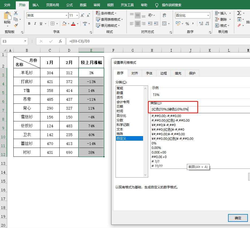The image size is (250, 228).
Task: Decrease font size with small A
Action: [88, 15]
